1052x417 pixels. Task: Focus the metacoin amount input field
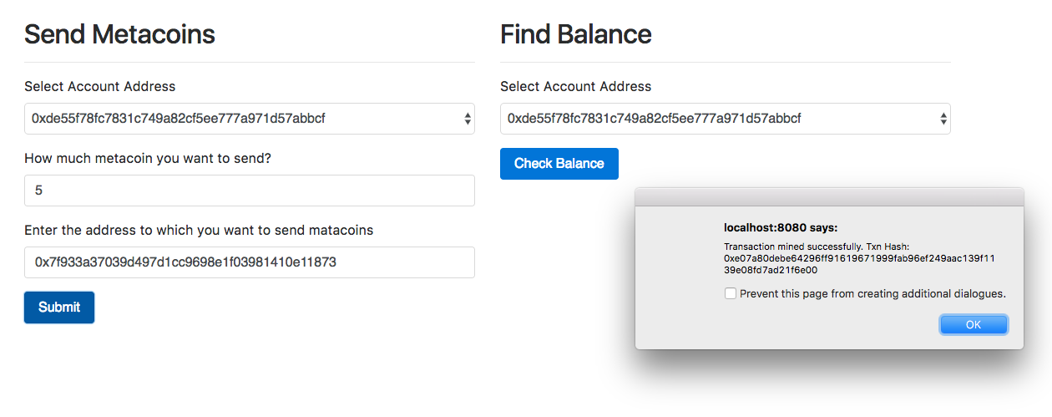(x=249, y=191)
